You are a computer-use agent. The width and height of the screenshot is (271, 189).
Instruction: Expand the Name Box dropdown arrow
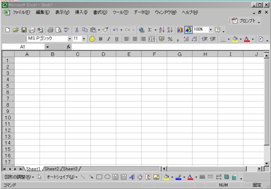[x=47, y=47]
